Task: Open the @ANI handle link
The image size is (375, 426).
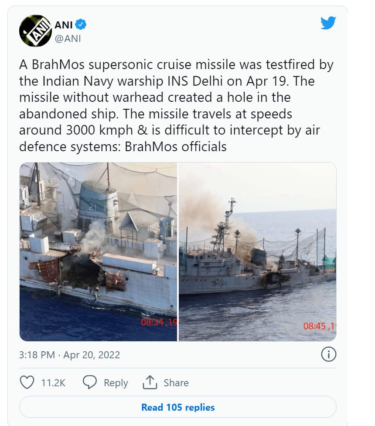Action: [x=68, y=38]
